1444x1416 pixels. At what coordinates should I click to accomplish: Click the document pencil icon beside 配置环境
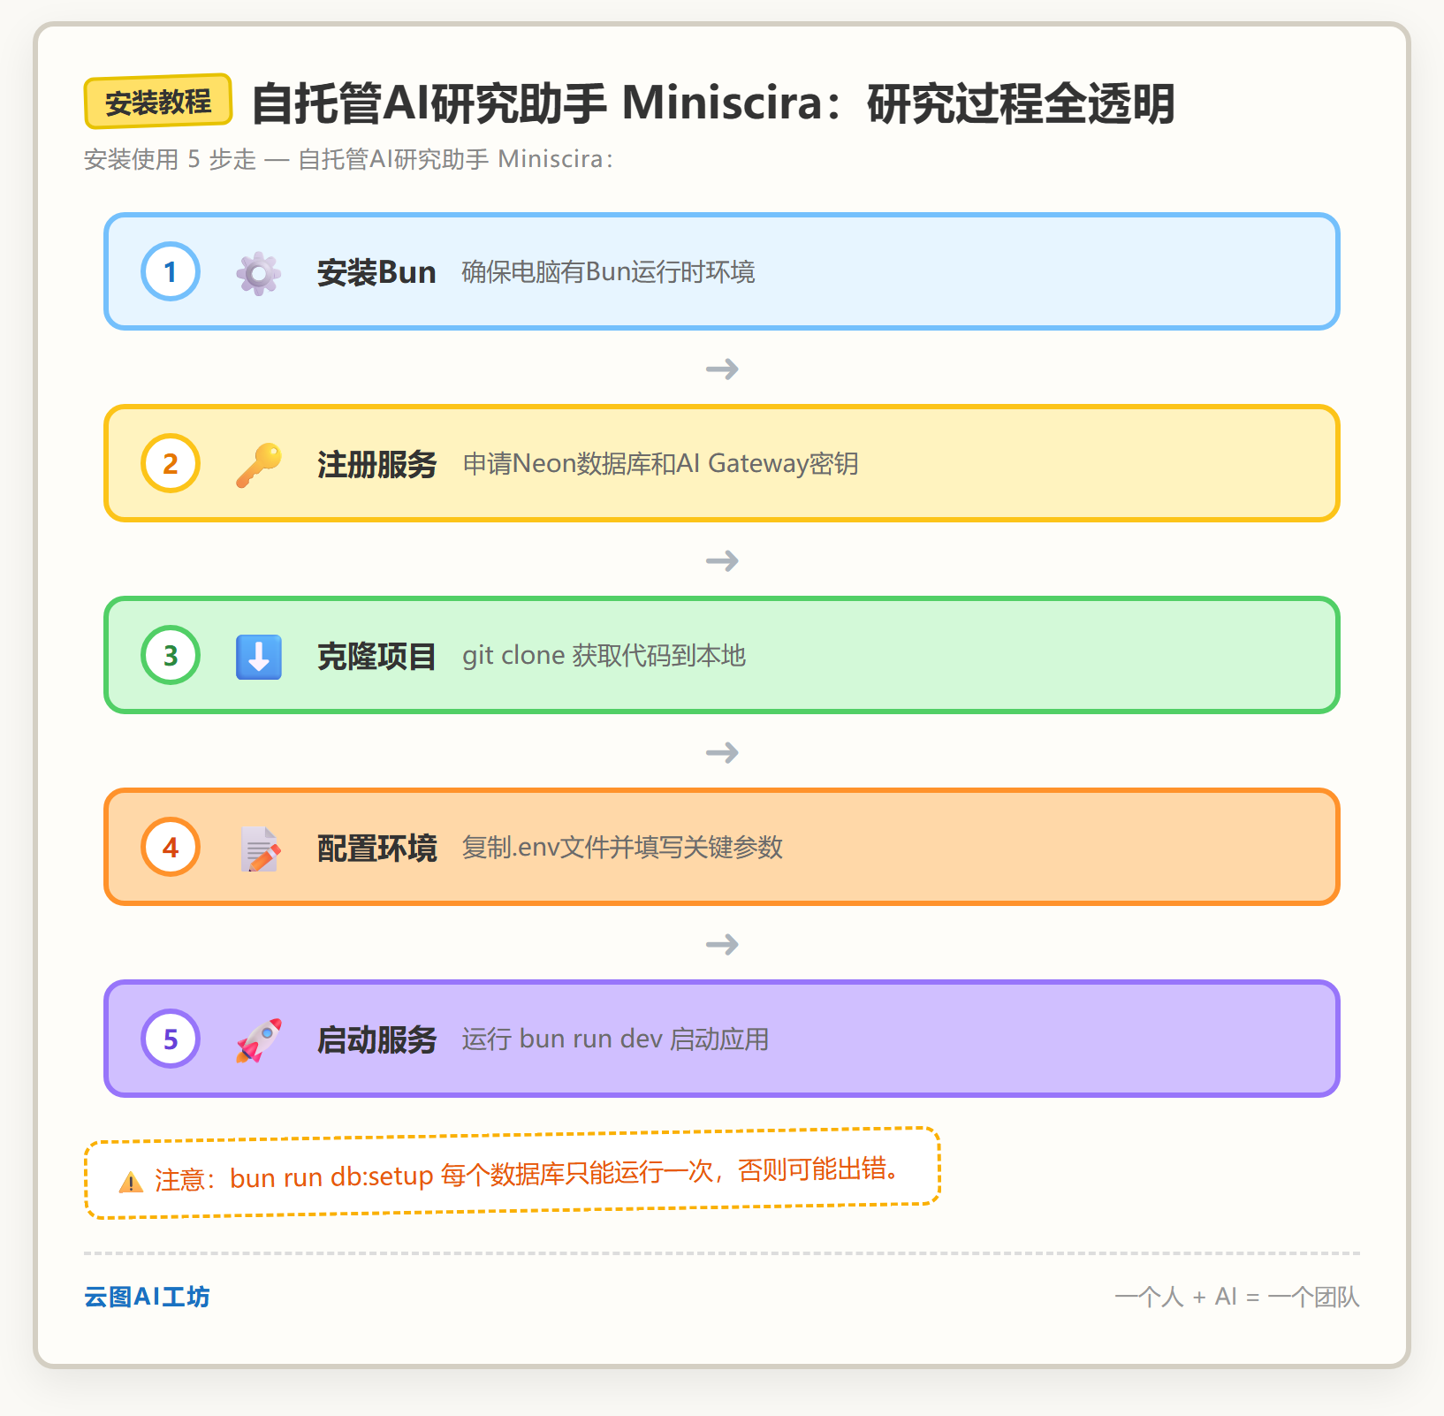coord(259,848)
